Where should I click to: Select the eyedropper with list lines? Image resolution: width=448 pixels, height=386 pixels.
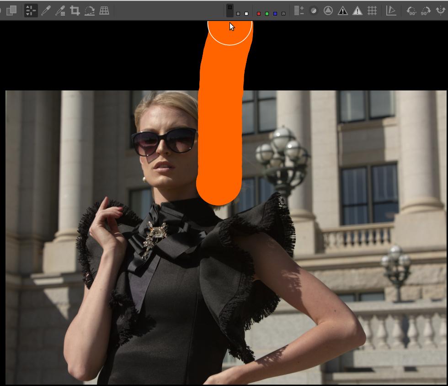[60, 11]
